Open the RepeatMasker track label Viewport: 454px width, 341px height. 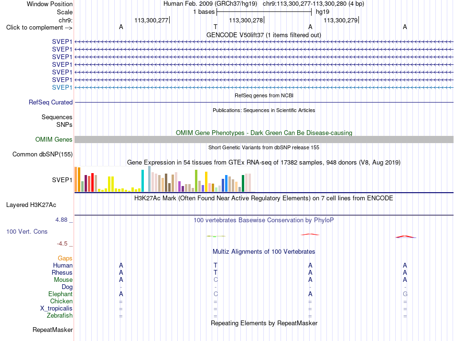click(x=53, y=330)
